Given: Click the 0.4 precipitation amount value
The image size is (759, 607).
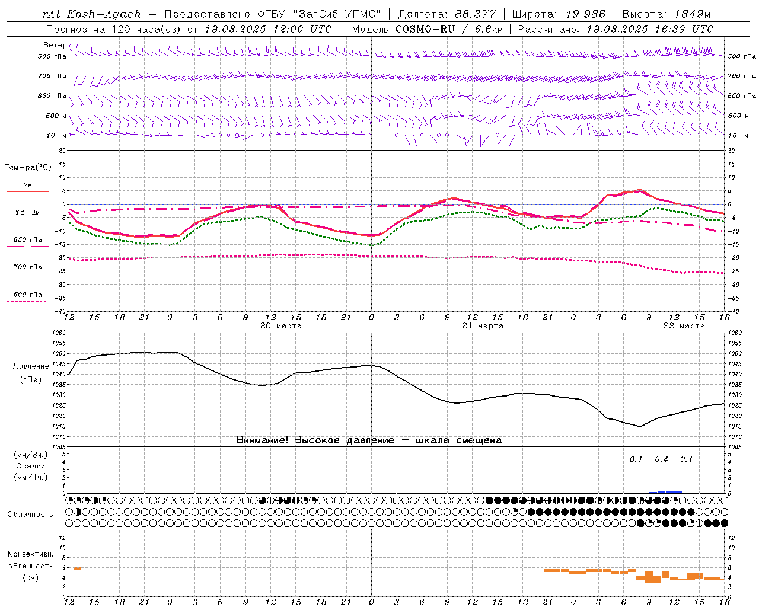Looking at the screenshot, I should [x=661, y=459].
